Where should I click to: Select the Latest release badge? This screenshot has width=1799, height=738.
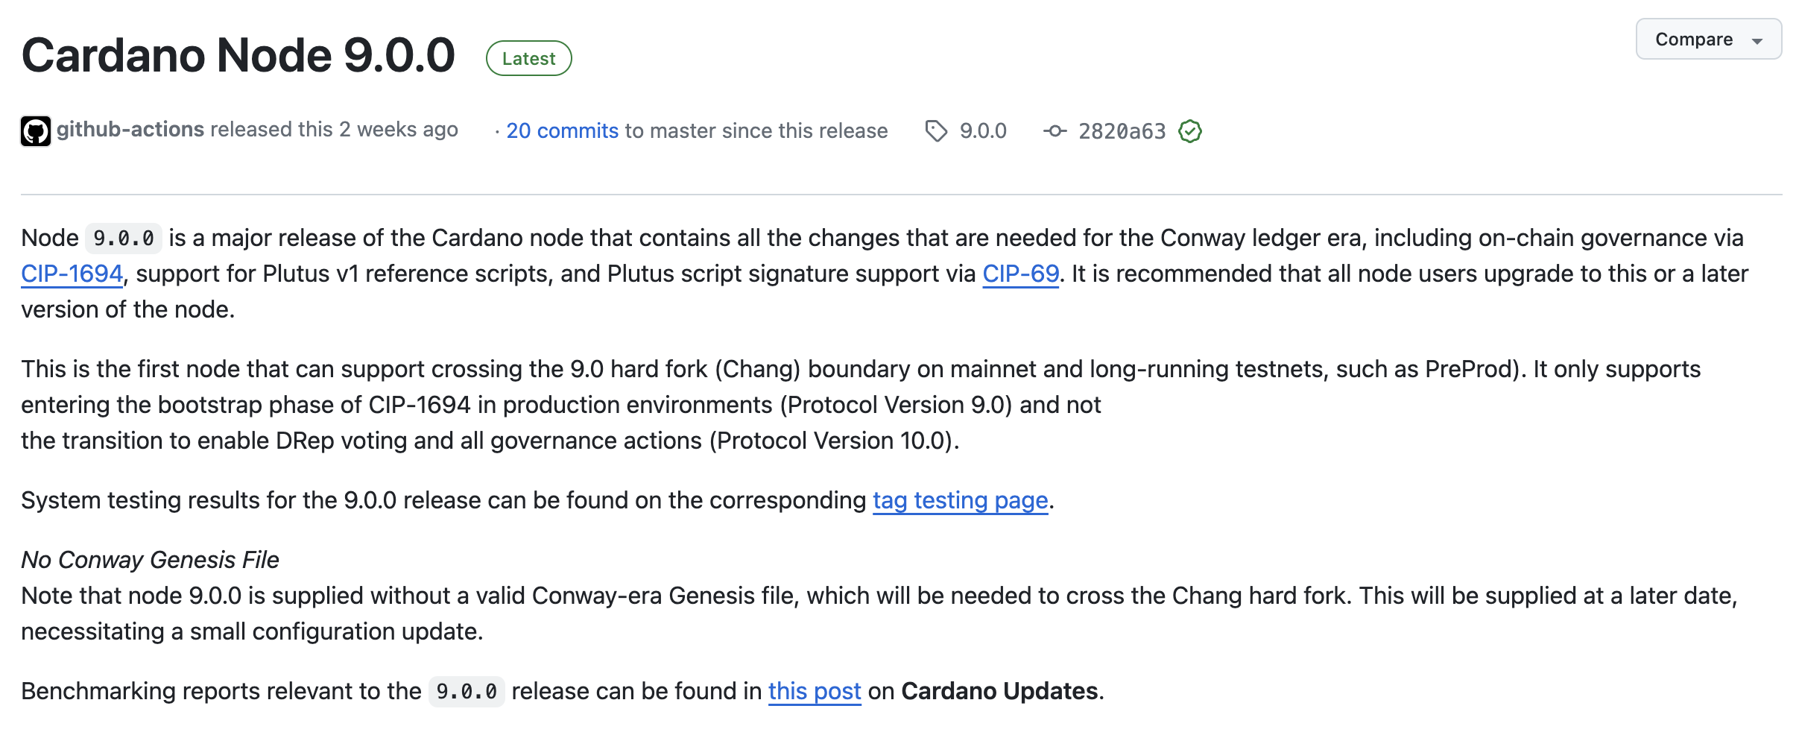click(528, 57)
